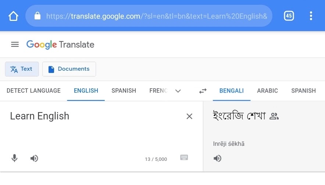Listen to the English source text
This screenshot has width=325, height=185.
34,158
